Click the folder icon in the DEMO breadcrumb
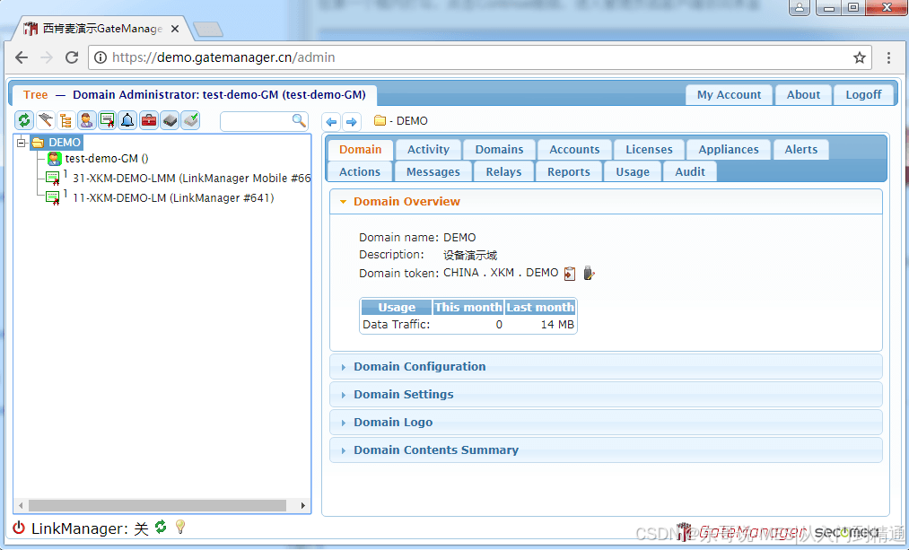 380,120
